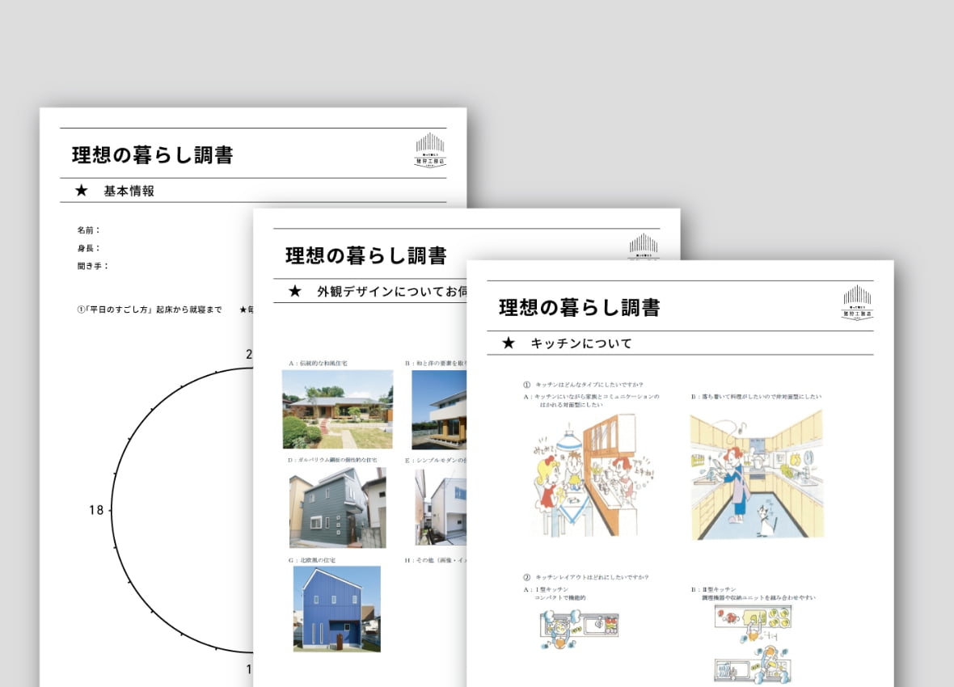Click the star icon beside キッチンについて
The image size is (954, 687).
[509, 343]
